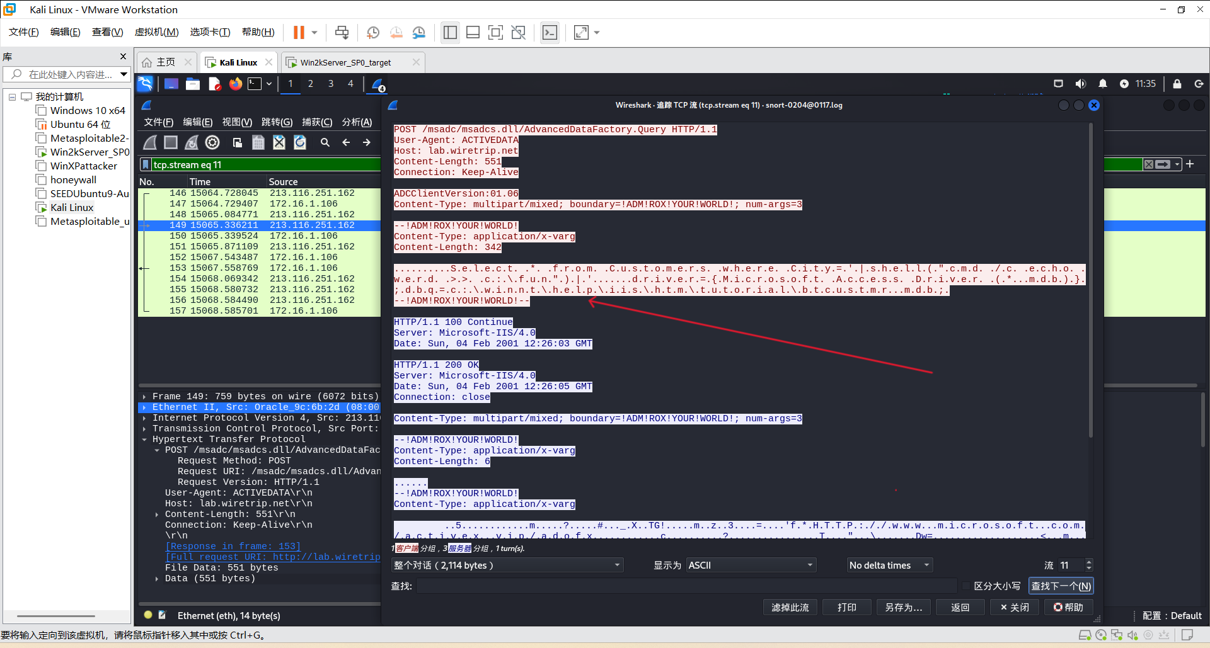Launch the text editor from Kali panel
This screenshot has width=1210, height=648.
(214, 84)
